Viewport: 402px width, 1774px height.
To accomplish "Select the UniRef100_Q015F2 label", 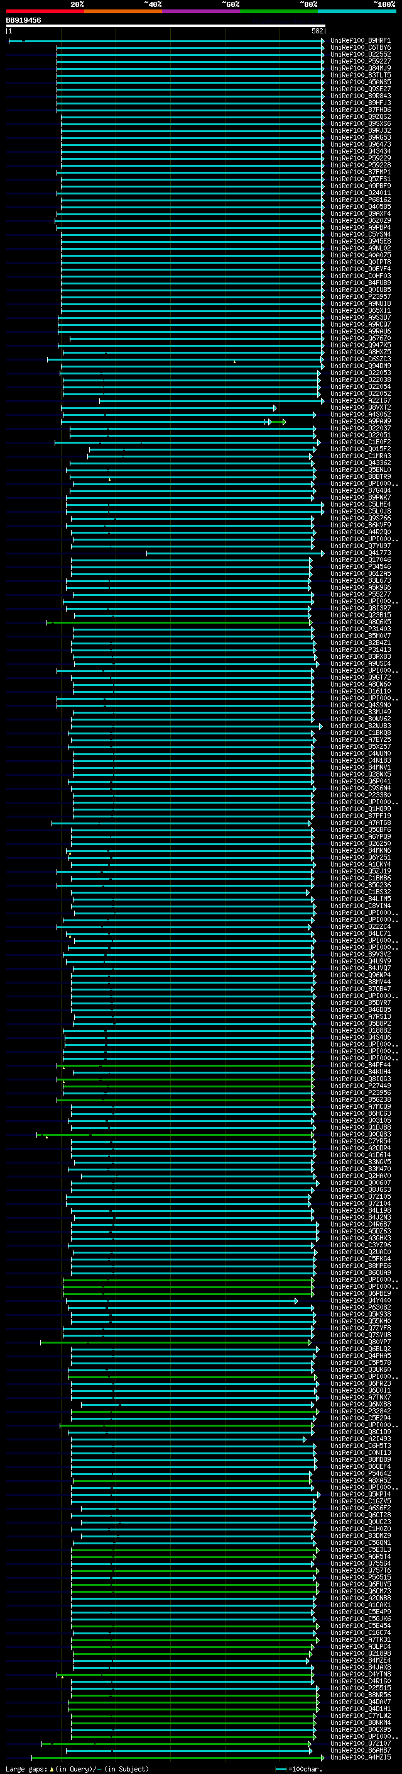I will pyautogui.click(x=360, y=449).
